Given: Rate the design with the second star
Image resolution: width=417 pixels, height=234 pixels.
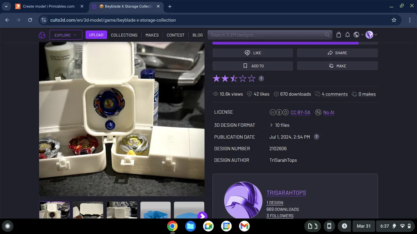Looking at the screenshot, I should click(225, 78).
